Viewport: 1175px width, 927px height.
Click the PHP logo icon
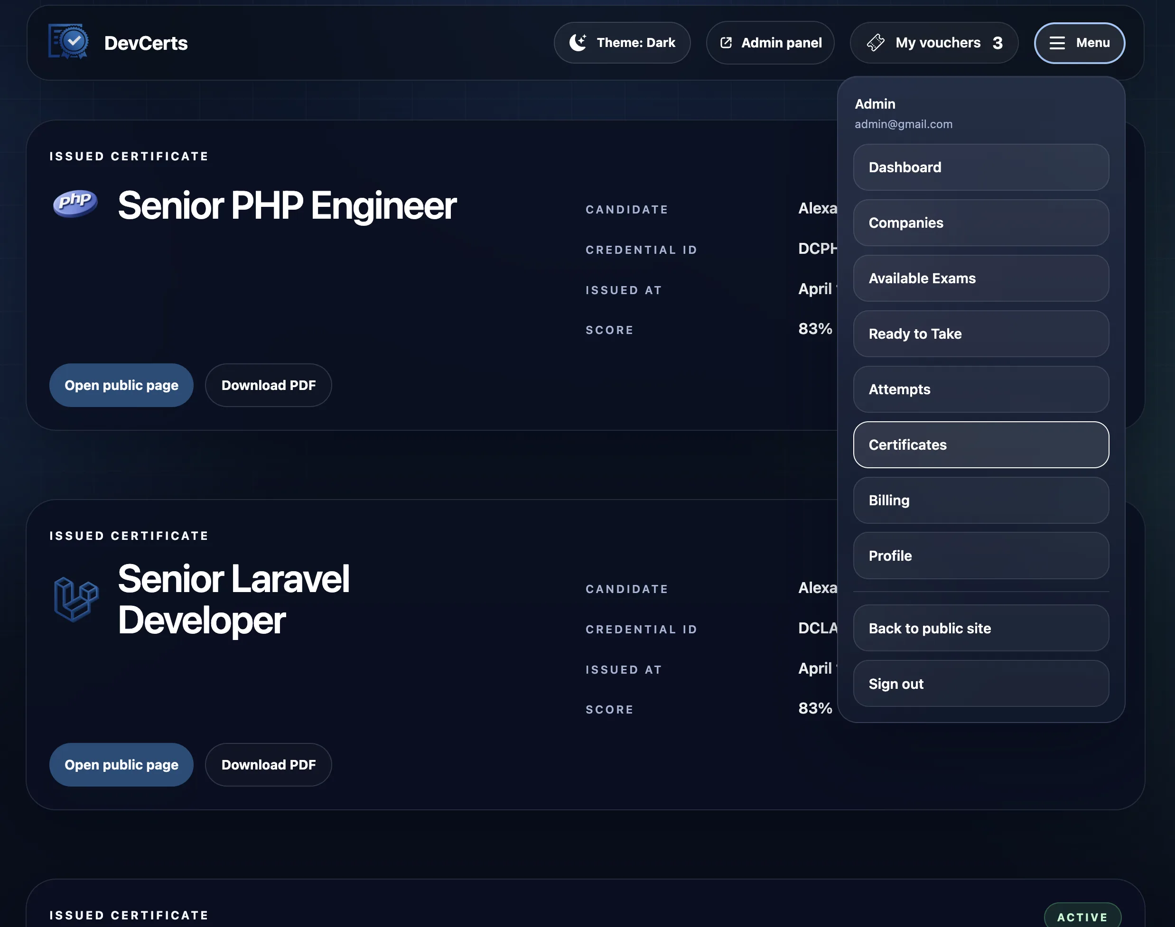coord(75,203)
